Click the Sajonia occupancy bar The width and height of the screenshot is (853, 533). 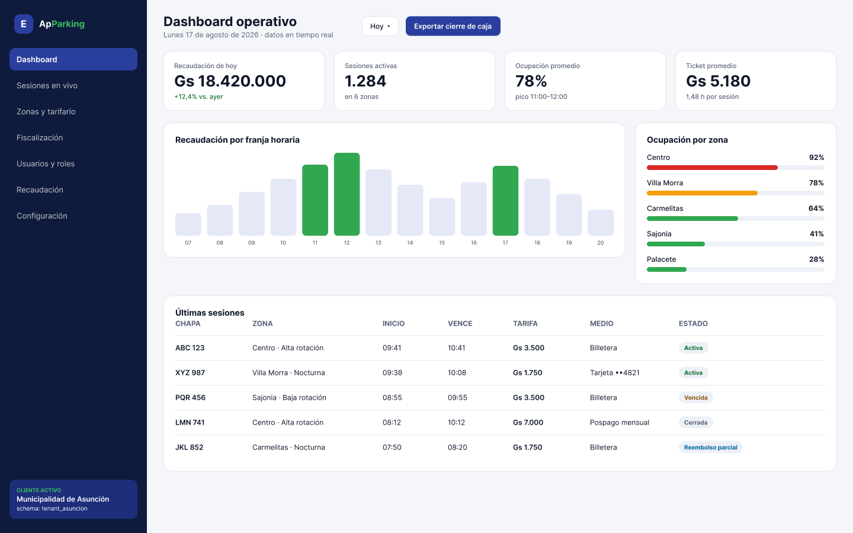pyautogui.click(x=736, y=244)
